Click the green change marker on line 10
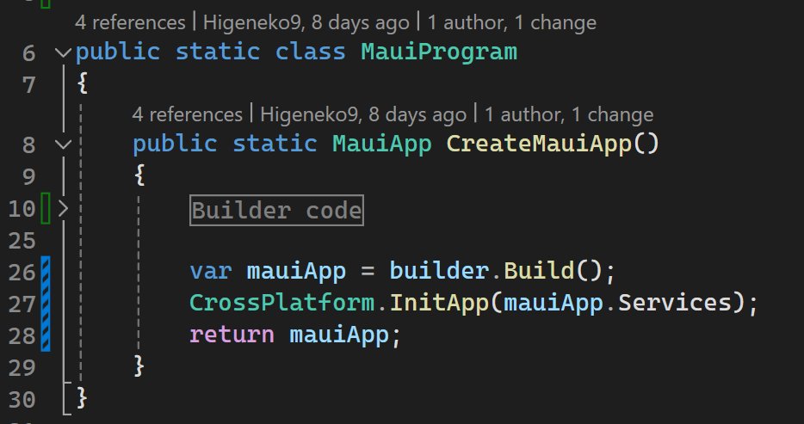Screen dimensions: 804x424 point(46,209)
